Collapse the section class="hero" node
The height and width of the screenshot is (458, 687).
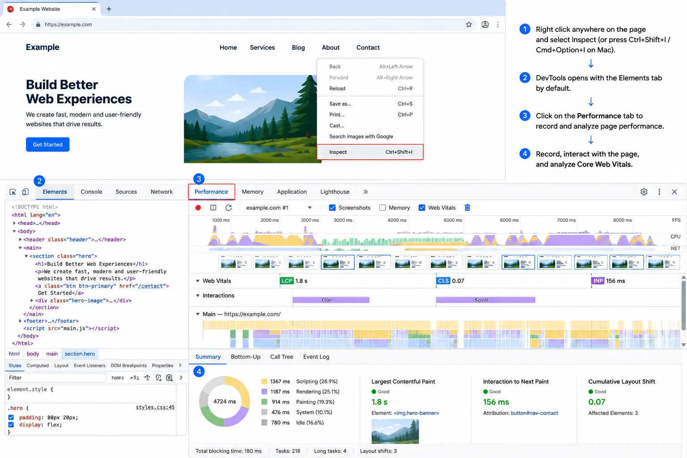pyautogui.click(x=26, y=256)
